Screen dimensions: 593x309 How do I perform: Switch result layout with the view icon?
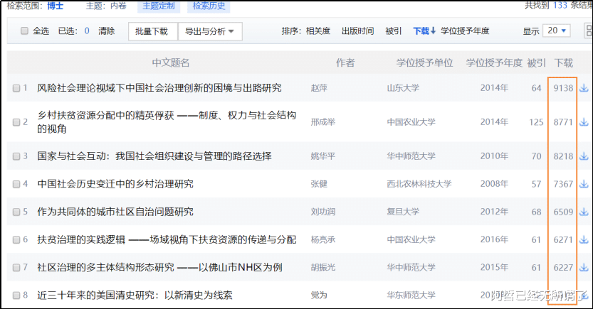click(589, 31)
